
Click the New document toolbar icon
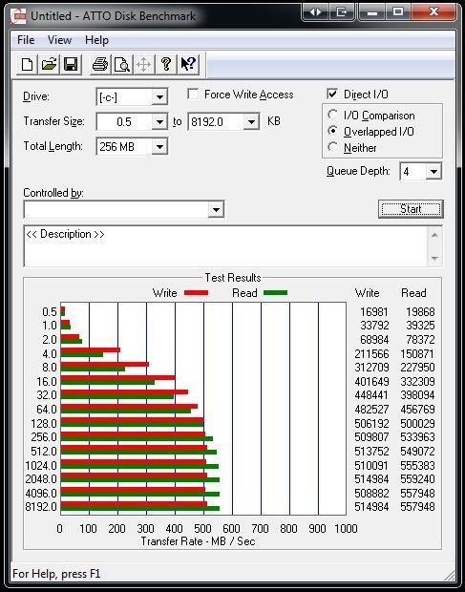point(27,64)
